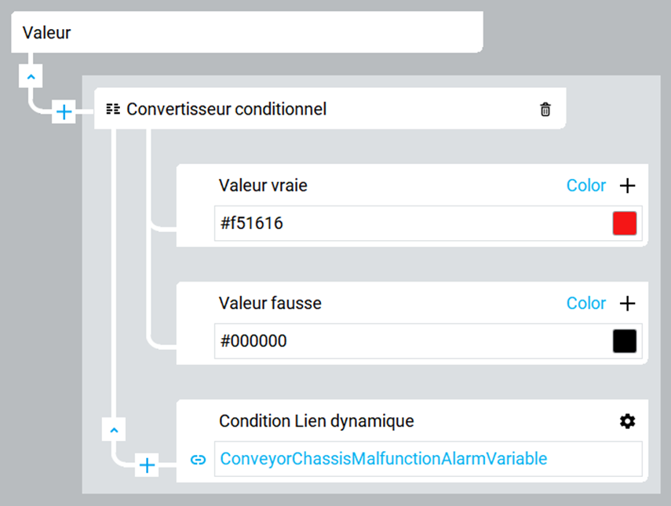671x506 pixels.
Task: Open the ConveyorChassisMalfunctionAlarmVariable dynamic link
Action: 383,459
